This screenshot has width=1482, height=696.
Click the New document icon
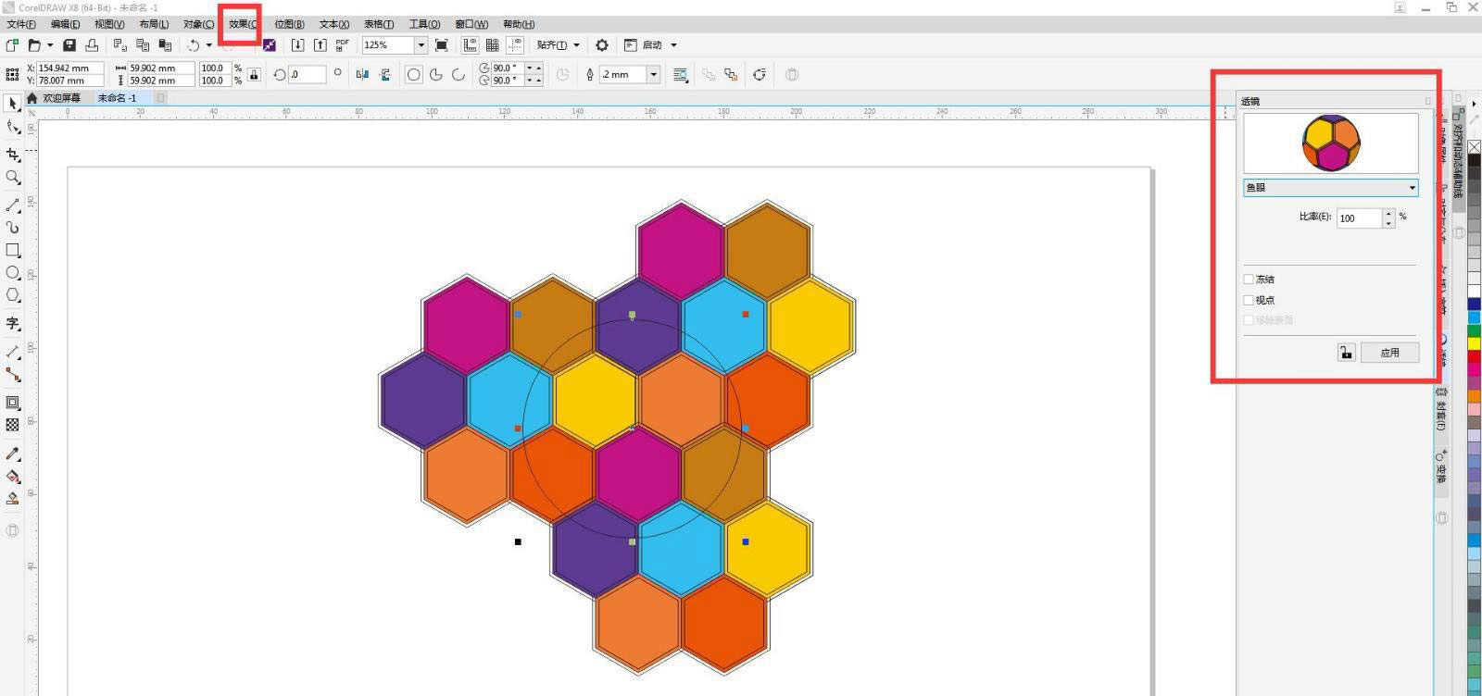click(12, 44)
